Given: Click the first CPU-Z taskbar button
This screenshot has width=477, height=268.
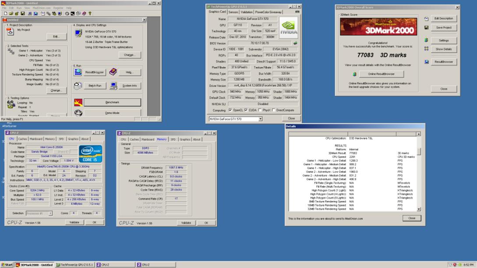Looking at the screenshot, I should click(x=115, y=265).
